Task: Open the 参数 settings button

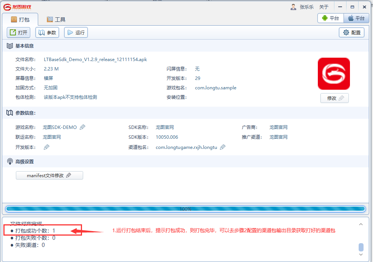Action: (x=47, y=32)
